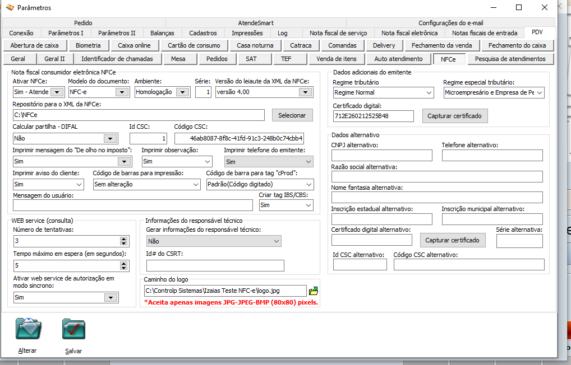This screenshot has width=571, height=365.
Task: Open Cartão de consumo tab
Action: (194, 45)
